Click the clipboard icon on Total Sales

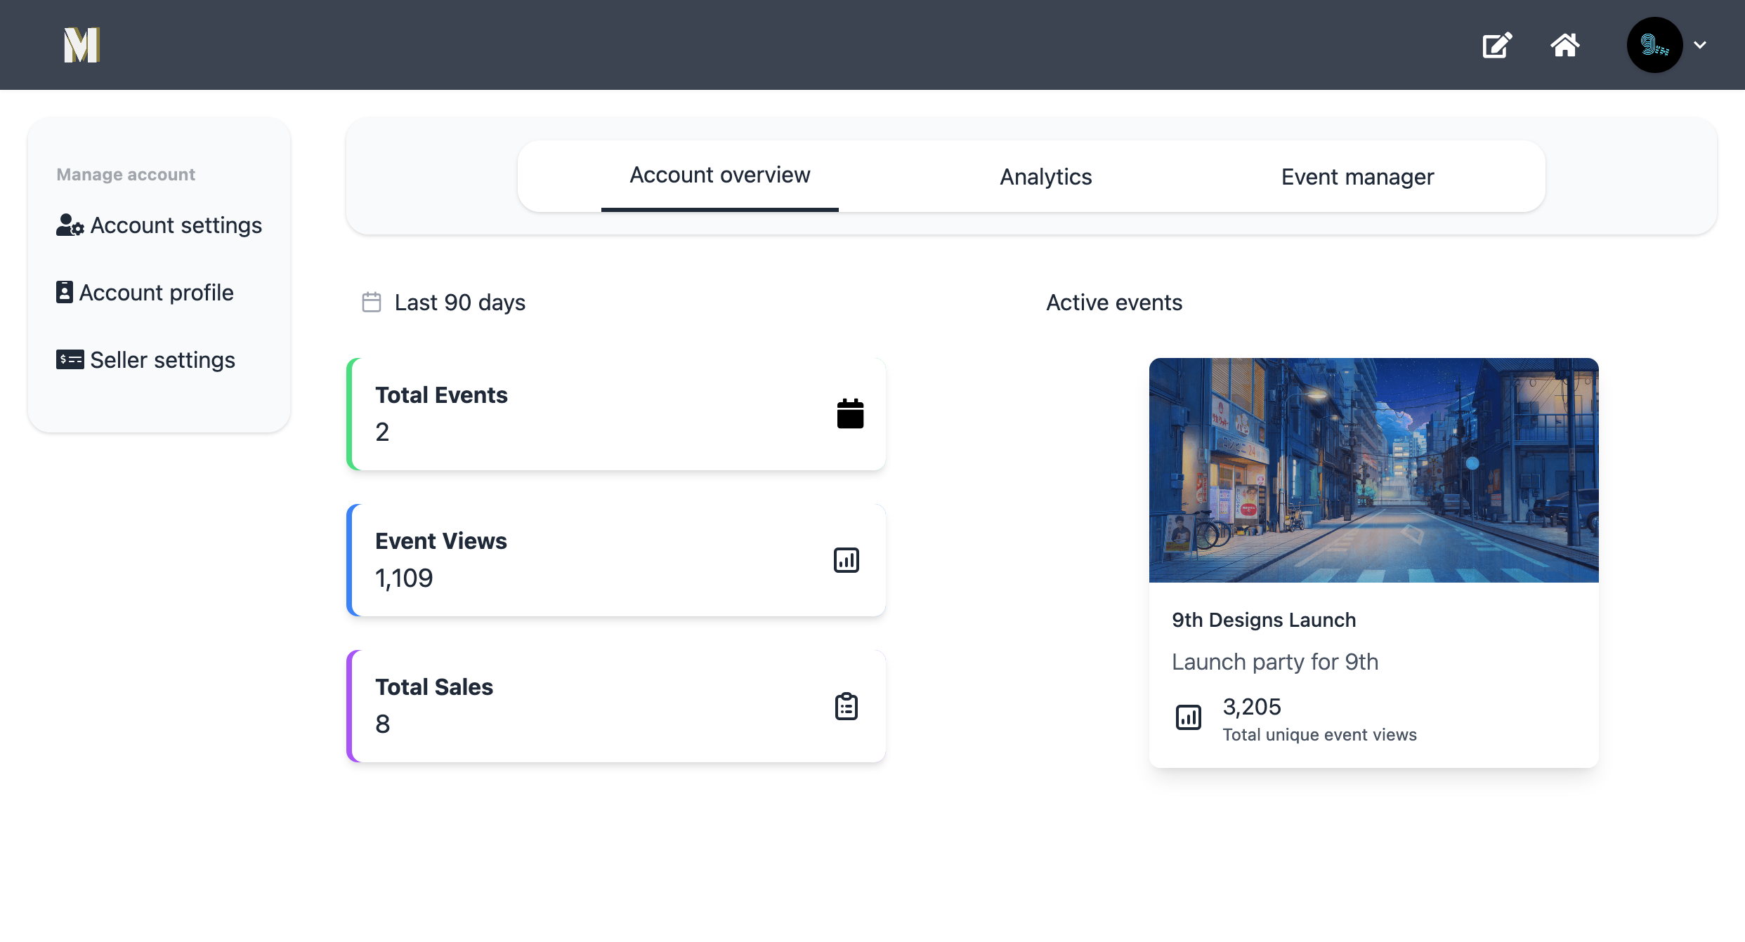coord(846,706)
